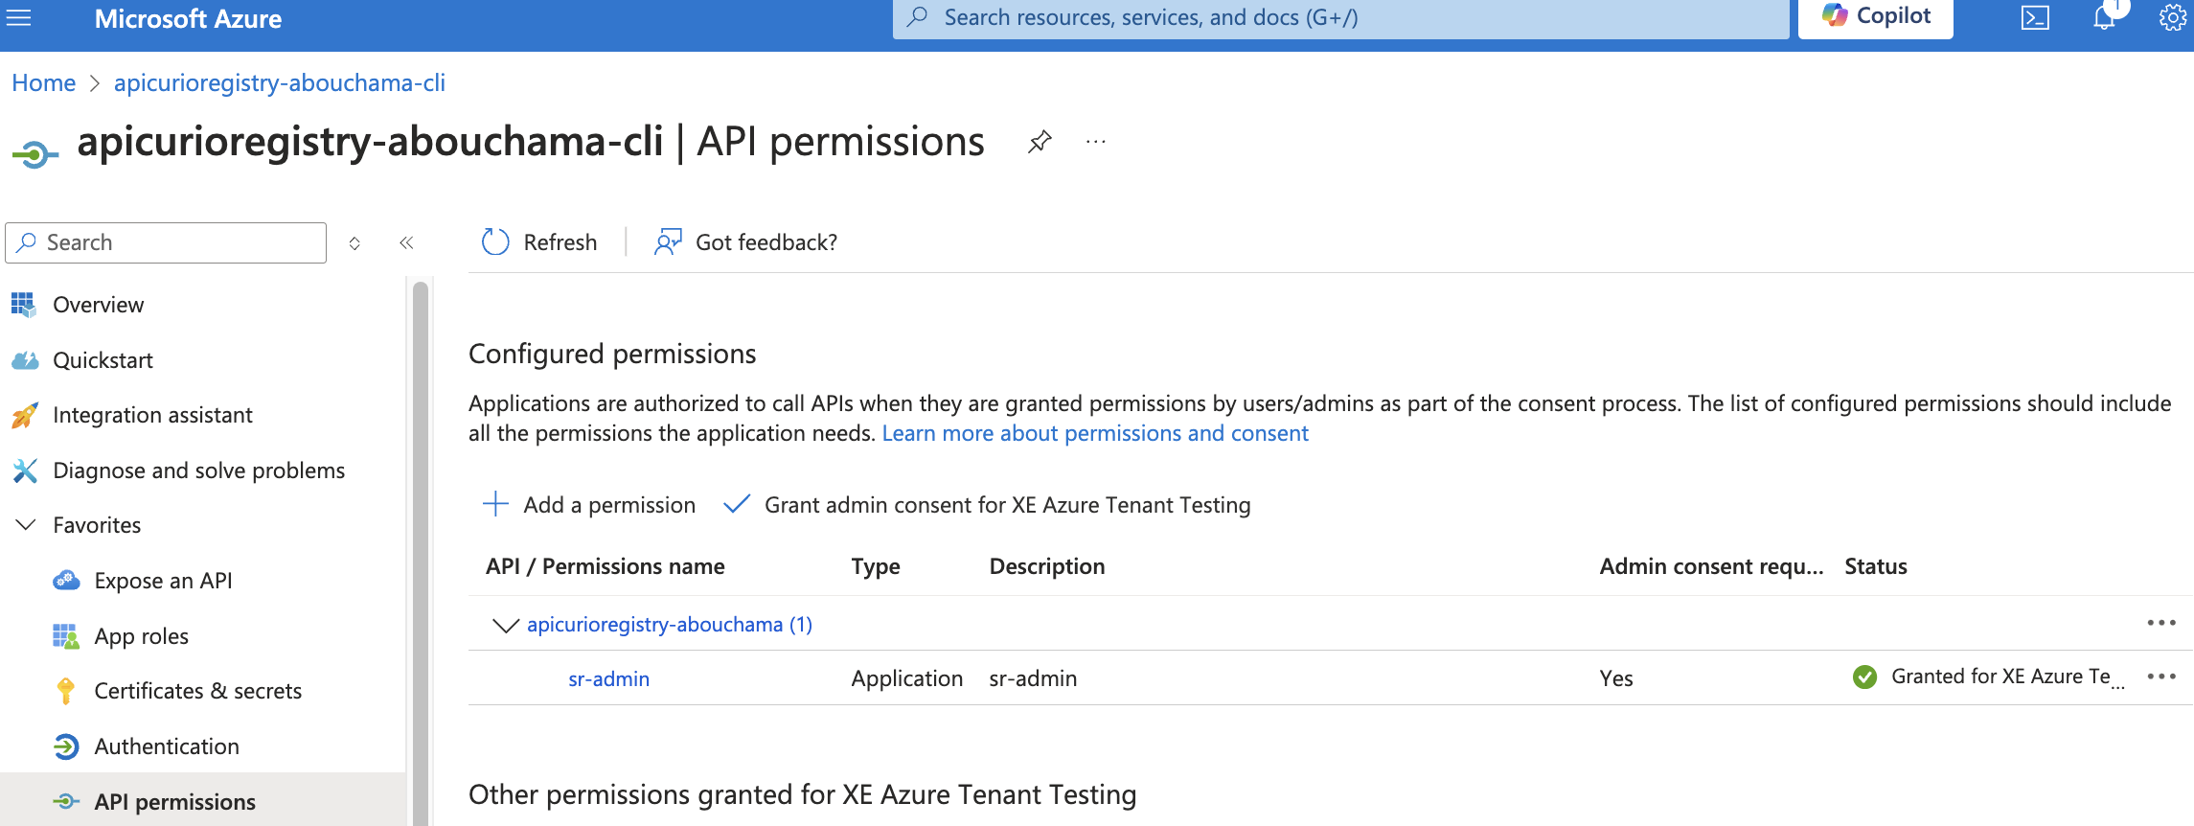2194x826 pixels.
Task: Click the Certificates key icon
Action: pos(66,691)
